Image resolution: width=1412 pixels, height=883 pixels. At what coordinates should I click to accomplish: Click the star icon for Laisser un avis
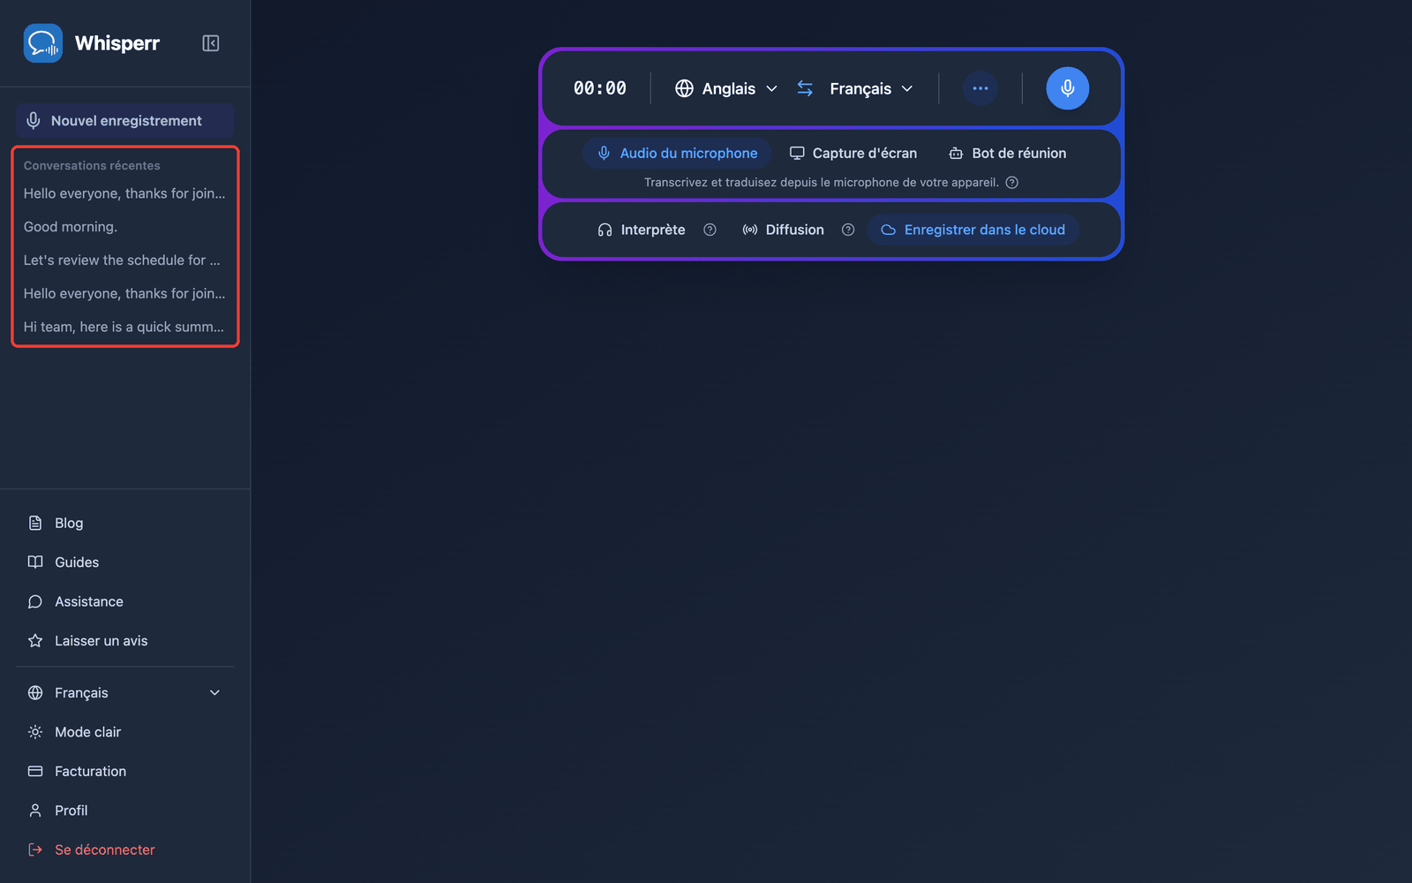35,641
